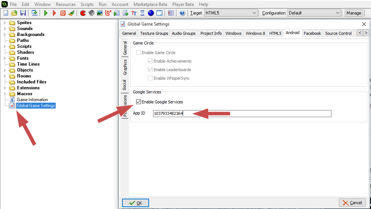
Task: Disable the Enable Google Services checkbox
Action: click(138, 102)
